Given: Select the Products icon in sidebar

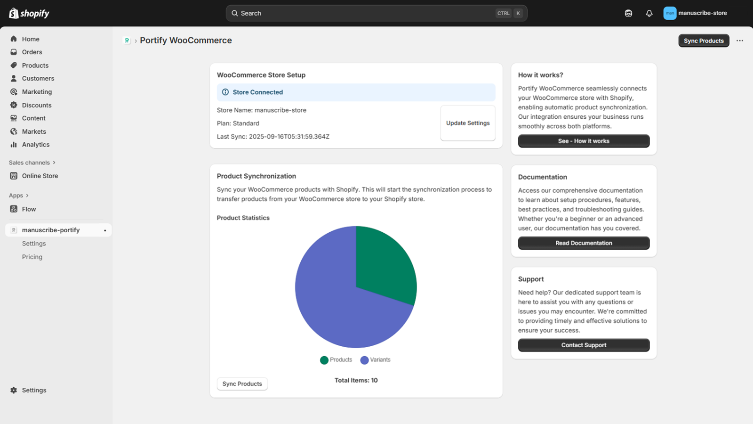Looking at the screenshot, I should point(14,65).
